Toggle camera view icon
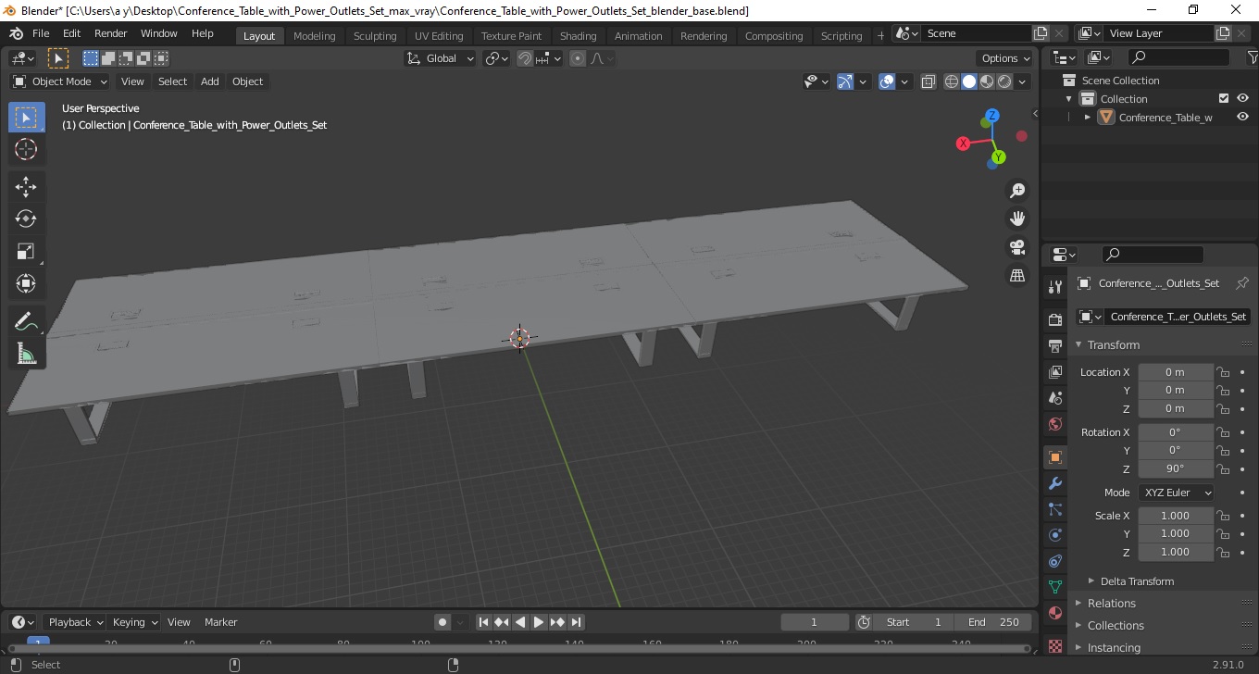The width and height of the screenshot is (1259, 674). click(1017, 247)
